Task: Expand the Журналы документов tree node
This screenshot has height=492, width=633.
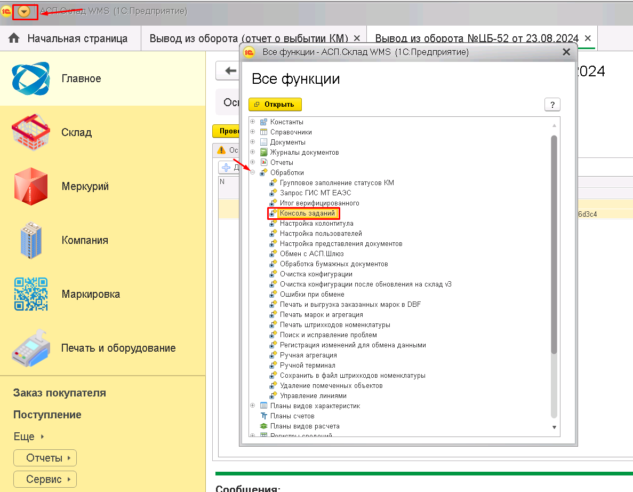Action: (252, 152)
